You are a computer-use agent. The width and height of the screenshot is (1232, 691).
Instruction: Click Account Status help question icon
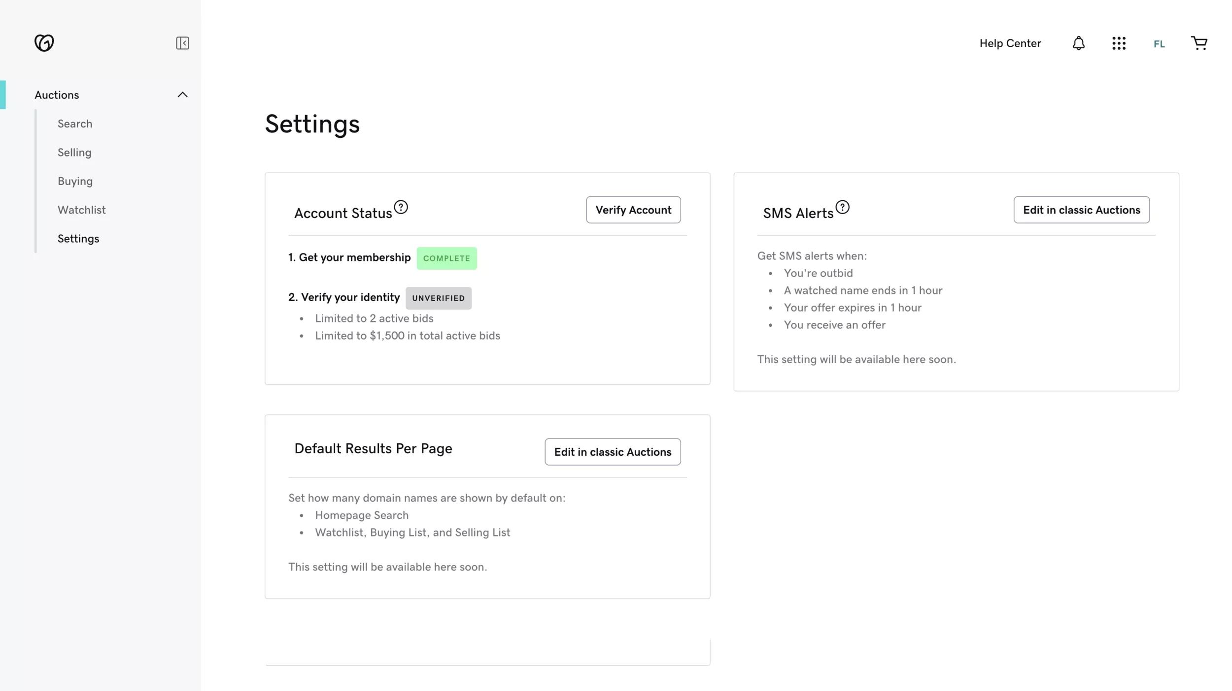401,207
